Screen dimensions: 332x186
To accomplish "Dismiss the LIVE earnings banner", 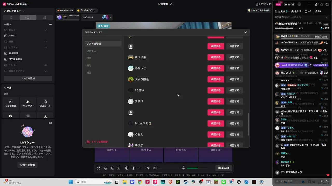I will click(x=326, y=17).
